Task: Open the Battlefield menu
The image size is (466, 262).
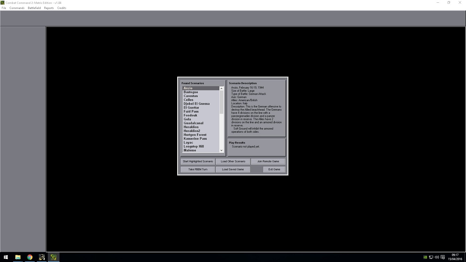Action: click(34, 8)
